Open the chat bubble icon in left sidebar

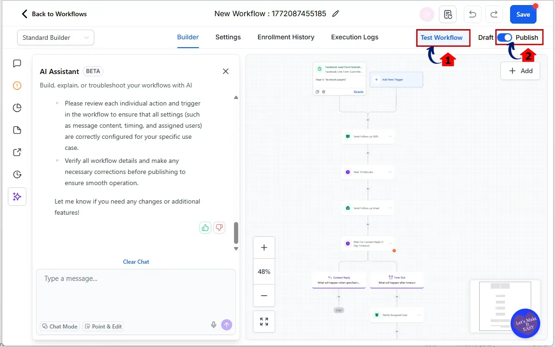(17, 63)
